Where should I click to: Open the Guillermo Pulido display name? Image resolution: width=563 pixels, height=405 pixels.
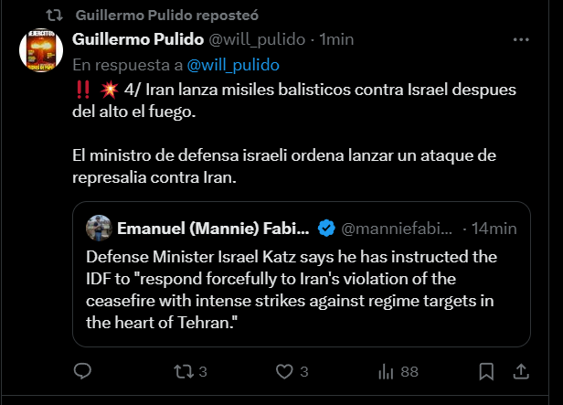(138, 39)
